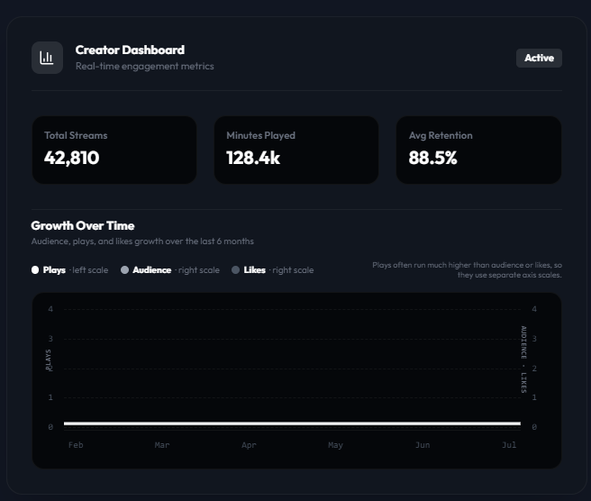Open the Total Streams stat card
The height and width of the screenshot is (501, 591).
click(114, 150)
